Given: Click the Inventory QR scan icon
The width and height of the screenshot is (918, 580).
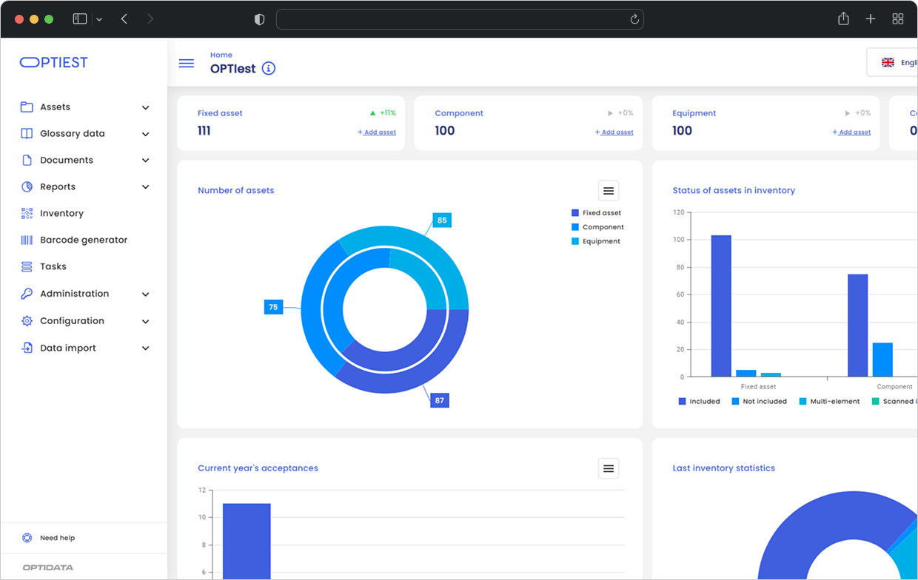Looking at the screenshot, I should click(27, 214).
